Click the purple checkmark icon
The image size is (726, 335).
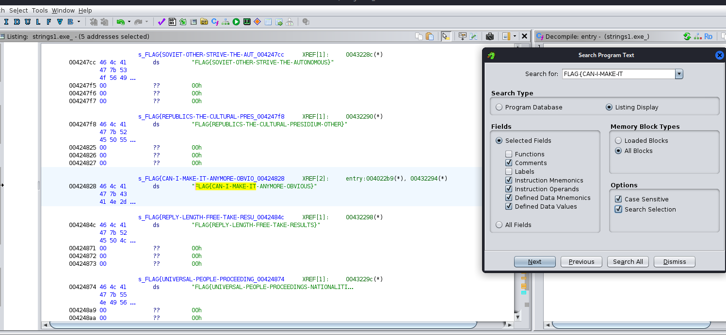coord(161,22)
